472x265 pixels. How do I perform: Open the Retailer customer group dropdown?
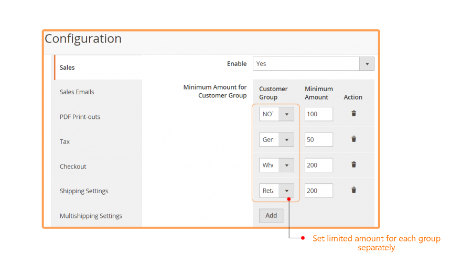(x=276, y=191)
